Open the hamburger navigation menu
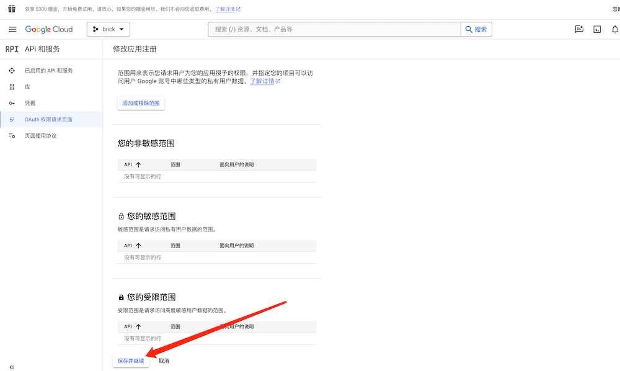The image size is (620, 371). pos(12,29)
